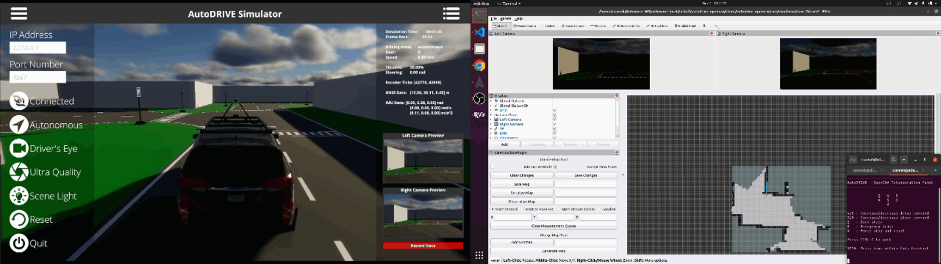The width and height of the screenshot is (941, 264).
Task: Open Google Chrome from the dock
Action: coord(479,66)
